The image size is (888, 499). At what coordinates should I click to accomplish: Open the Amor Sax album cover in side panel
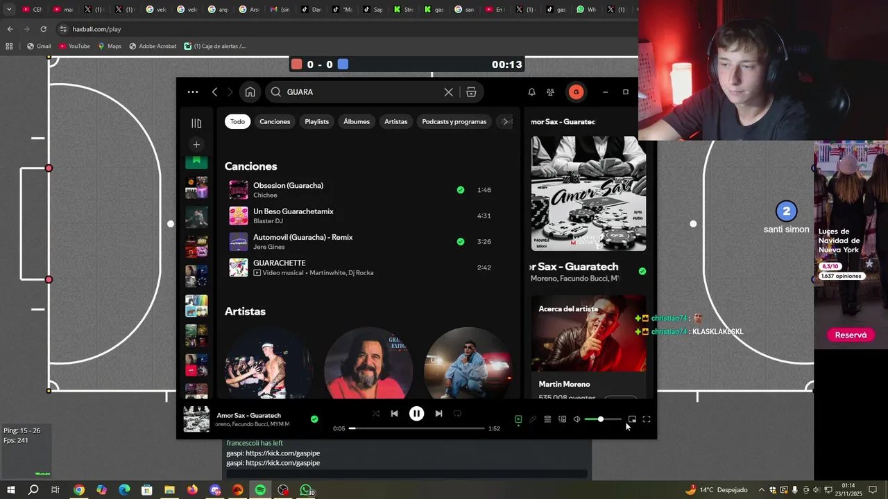tap(588, 193)
